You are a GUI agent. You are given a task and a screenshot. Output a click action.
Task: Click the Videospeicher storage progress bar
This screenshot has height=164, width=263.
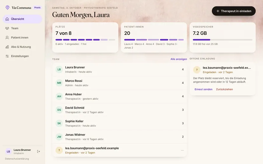[x=222, y=40]
